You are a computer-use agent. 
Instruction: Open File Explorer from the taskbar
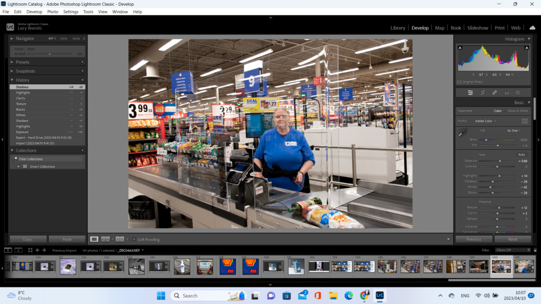(333, 296)
